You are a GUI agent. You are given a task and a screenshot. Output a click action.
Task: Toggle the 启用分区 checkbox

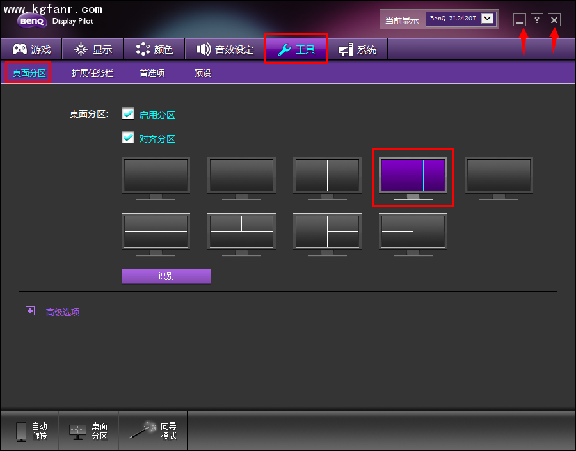tap(128, 114)
